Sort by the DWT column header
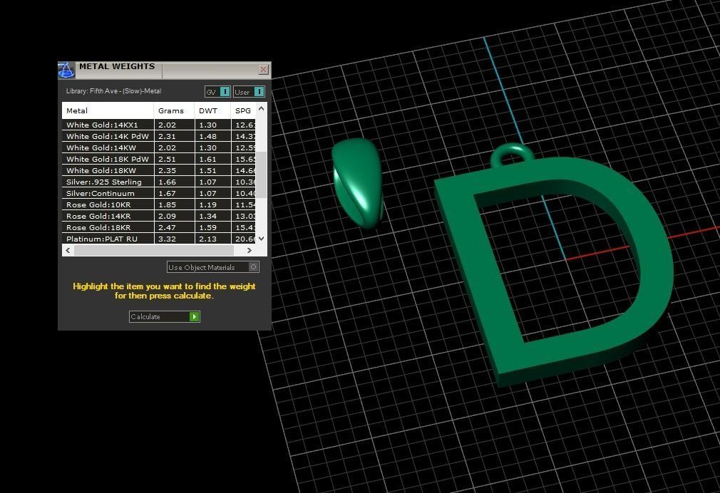This screenshot has width=720, height=493. 212,110
